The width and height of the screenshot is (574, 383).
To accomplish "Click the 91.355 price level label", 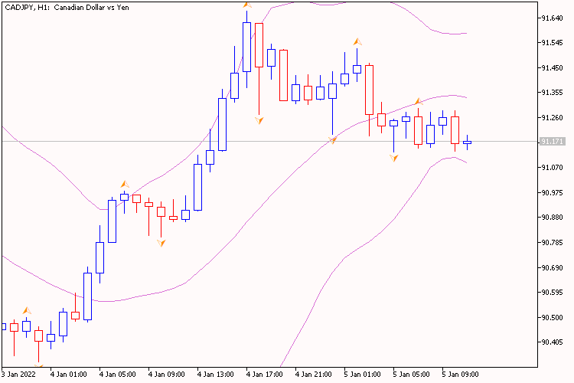I will (552, 93).
